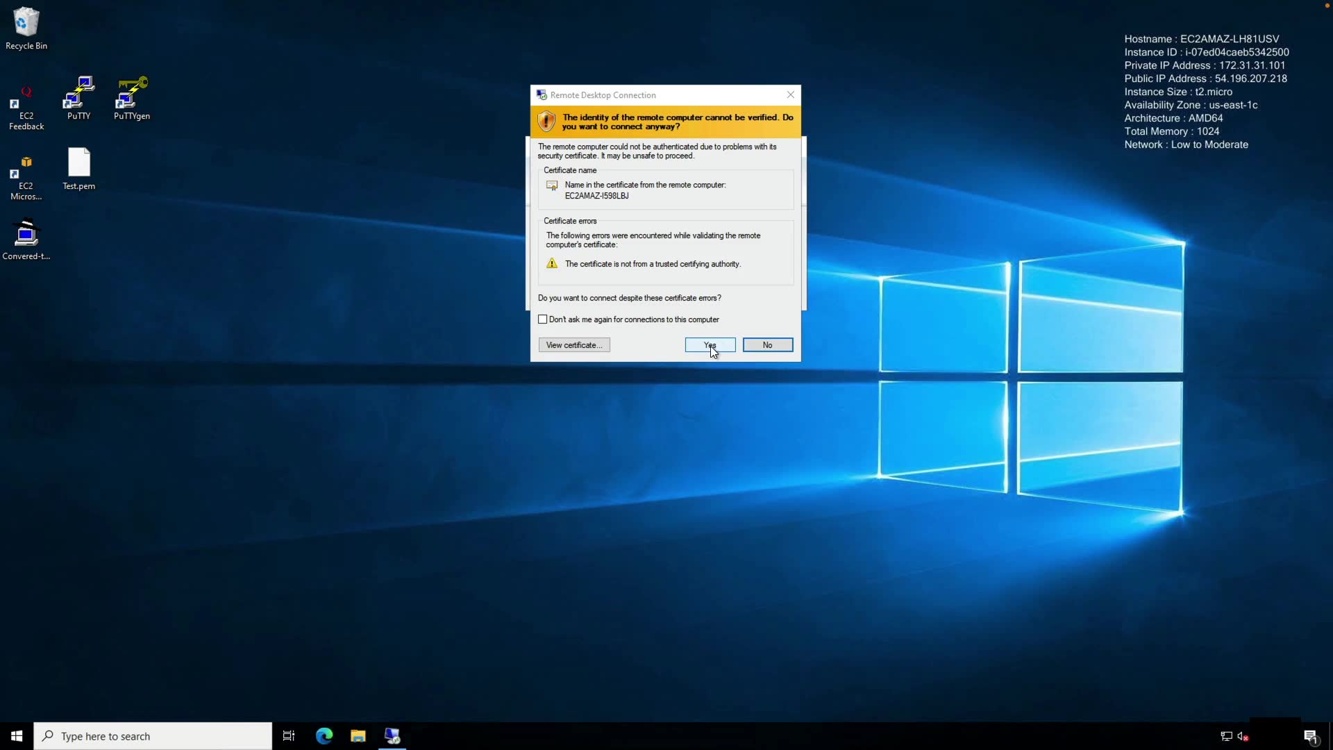Open View certificate details
Image resolution: width=1333 pixels, height=750 pixels.
(x=574, y=345)
